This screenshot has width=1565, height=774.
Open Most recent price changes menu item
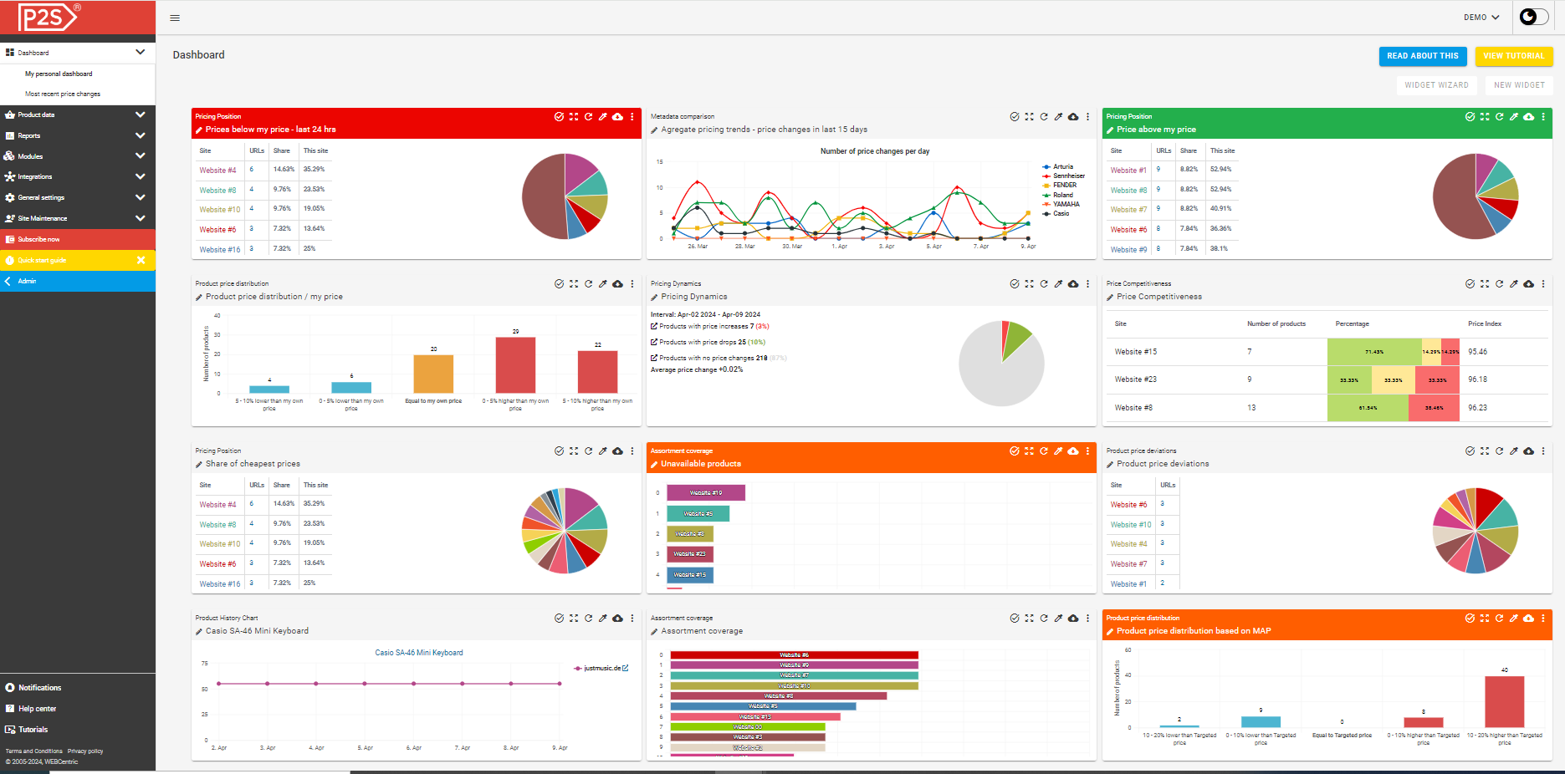pyautogui.click(x=63, y=94)
